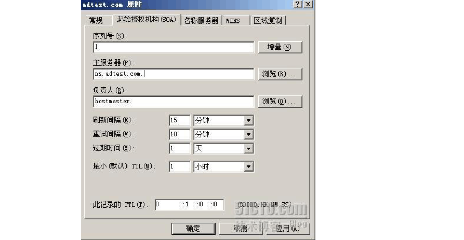The image size is (464, 240).
Task: Click the 主服务器 text field
Action: (x=174, y=74)
